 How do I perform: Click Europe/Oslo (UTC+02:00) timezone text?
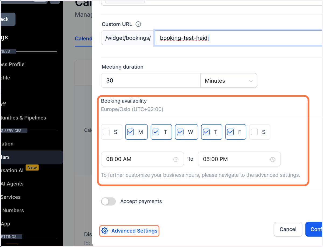[x=132, y=109]
